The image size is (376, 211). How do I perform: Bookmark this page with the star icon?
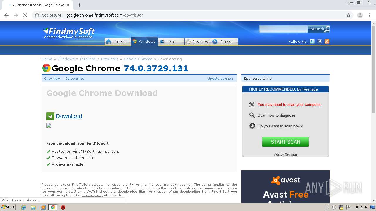tap(348, 15)
